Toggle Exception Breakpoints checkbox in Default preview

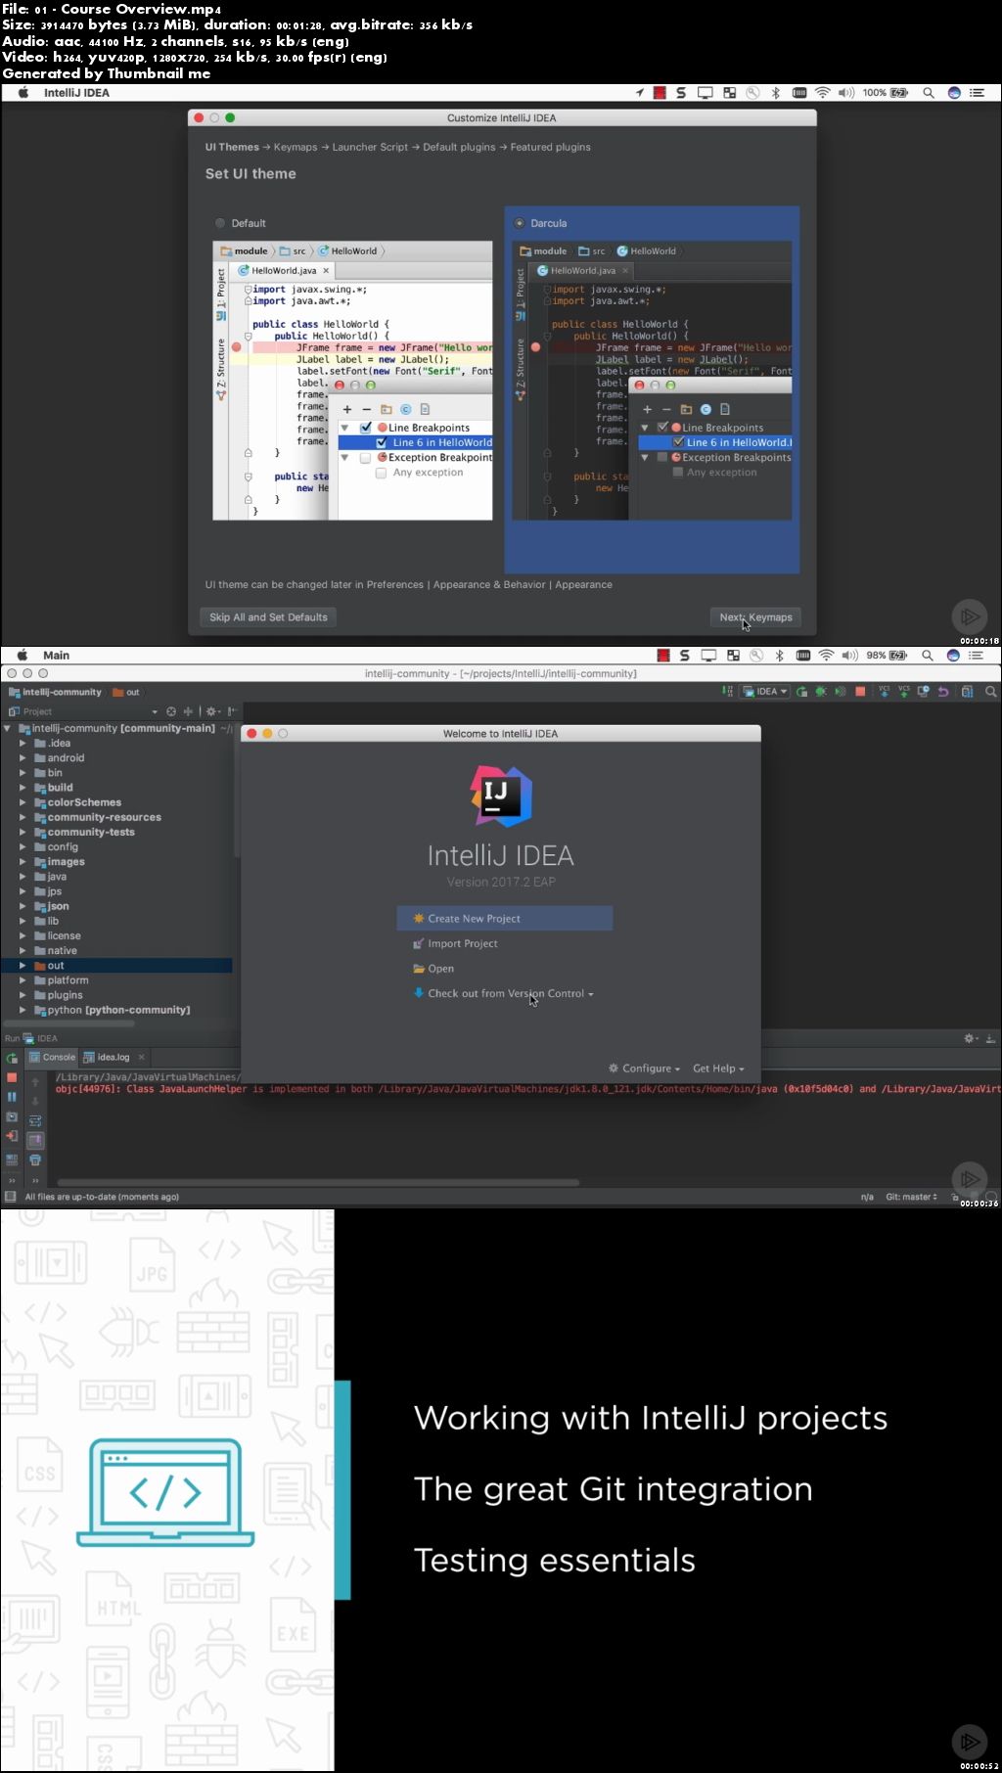pyautogui.click(x=365, y=457)
